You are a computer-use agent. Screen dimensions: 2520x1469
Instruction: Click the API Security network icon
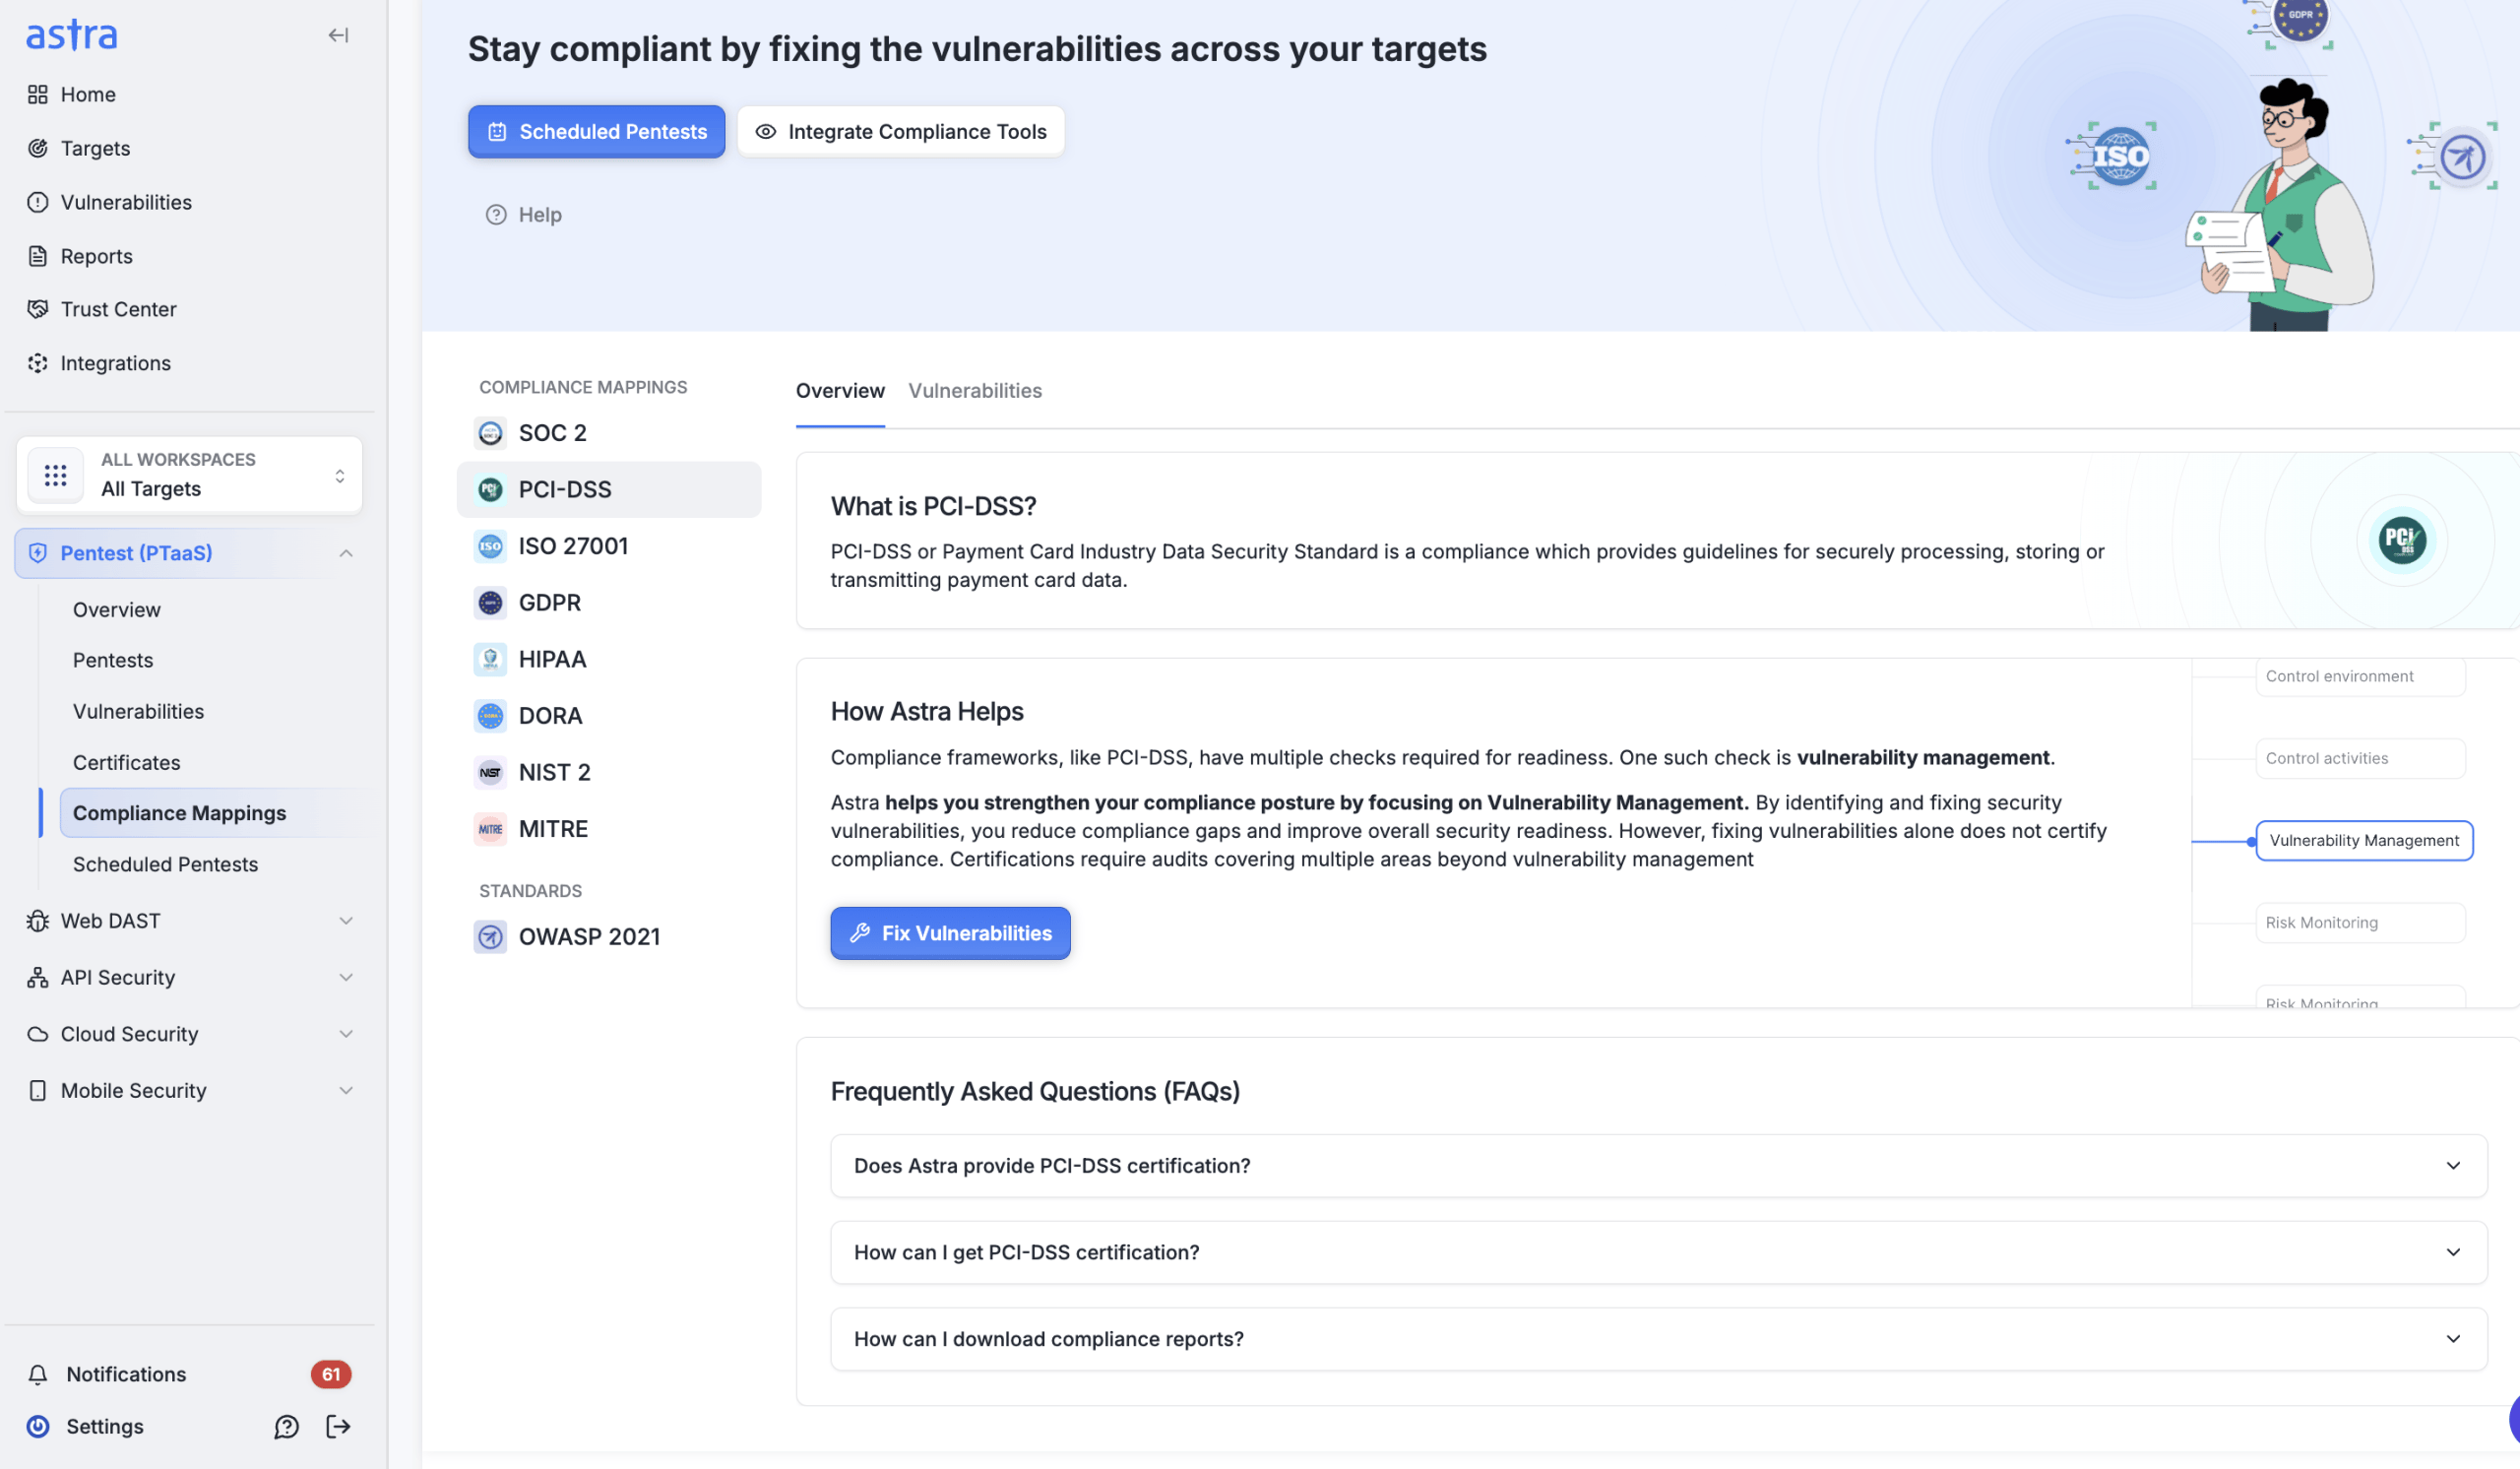pyautogui.click(x=38, y=978)
